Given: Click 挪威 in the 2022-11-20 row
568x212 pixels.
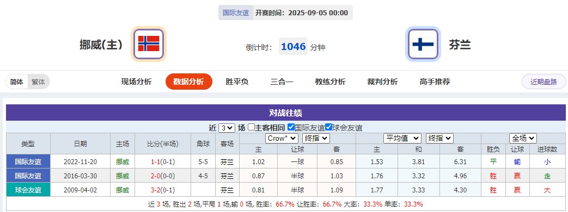Looking at the screenshot, I should point(123,161).
